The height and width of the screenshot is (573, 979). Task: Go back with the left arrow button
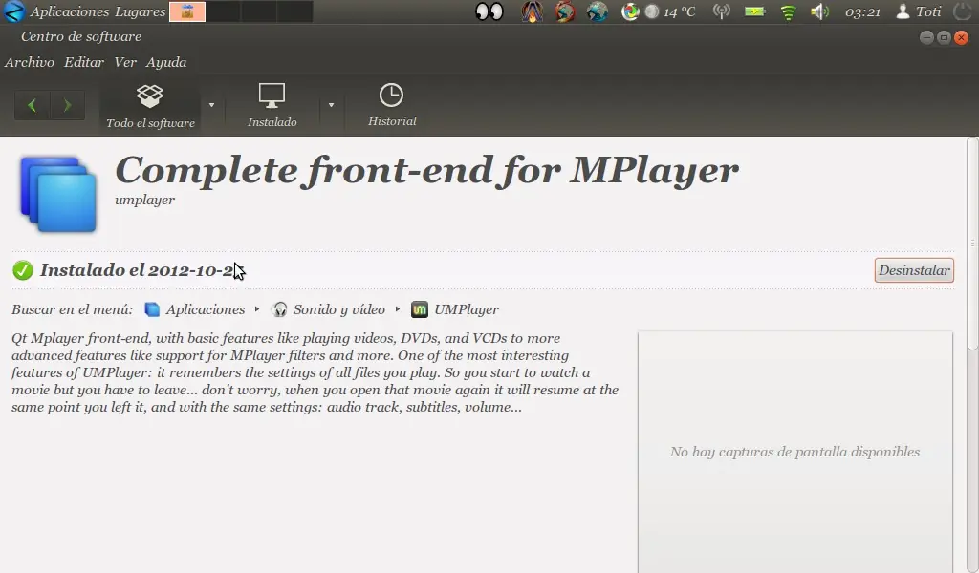click(x=32, y=105)
